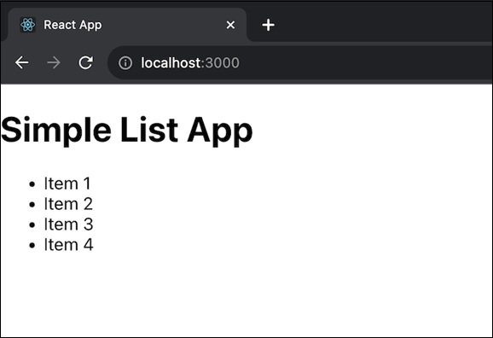Open site information icon in address bar

pyautogui.click(x=125, y=62)
